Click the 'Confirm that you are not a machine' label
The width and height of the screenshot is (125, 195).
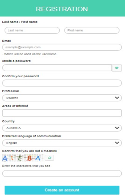(x=30, y=151)
